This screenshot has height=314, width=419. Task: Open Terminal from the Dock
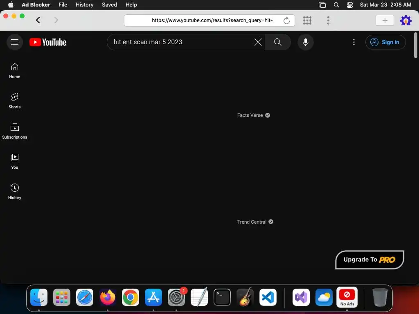point(222,297)
